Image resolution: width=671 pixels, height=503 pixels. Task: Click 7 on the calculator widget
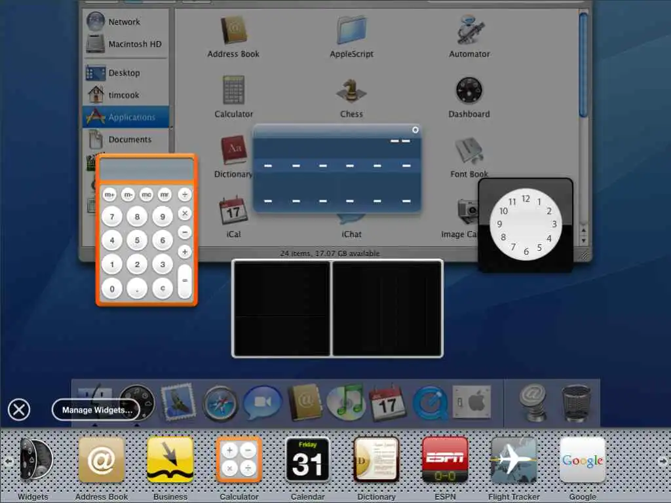click(x=112, y=216)
